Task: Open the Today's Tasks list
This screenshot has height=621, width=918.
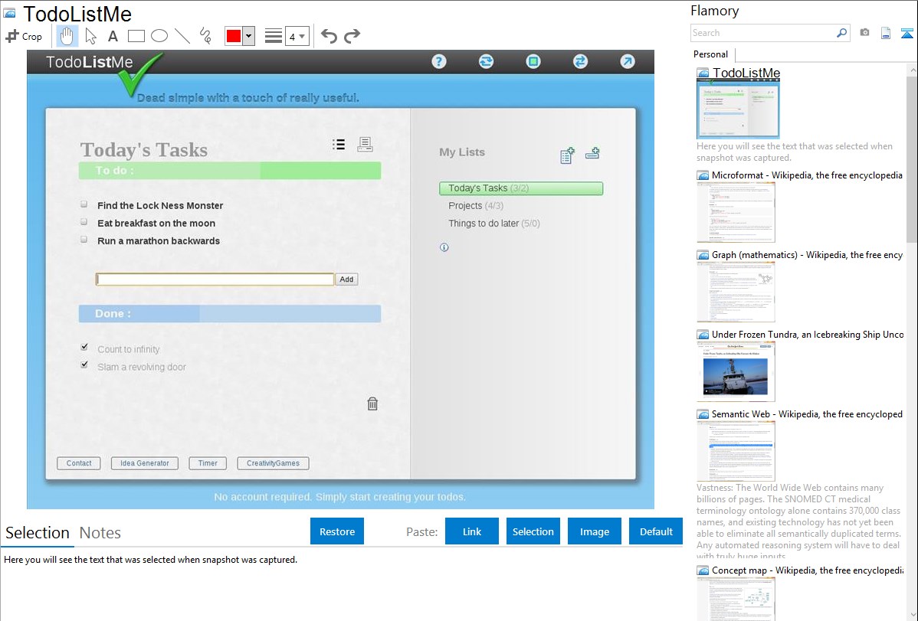Action: [521, 188]
